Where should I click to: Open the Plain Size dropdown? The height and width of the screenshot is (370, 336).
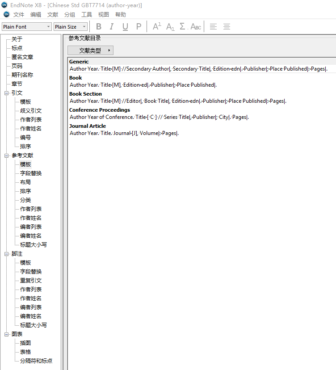coord(71,27)
